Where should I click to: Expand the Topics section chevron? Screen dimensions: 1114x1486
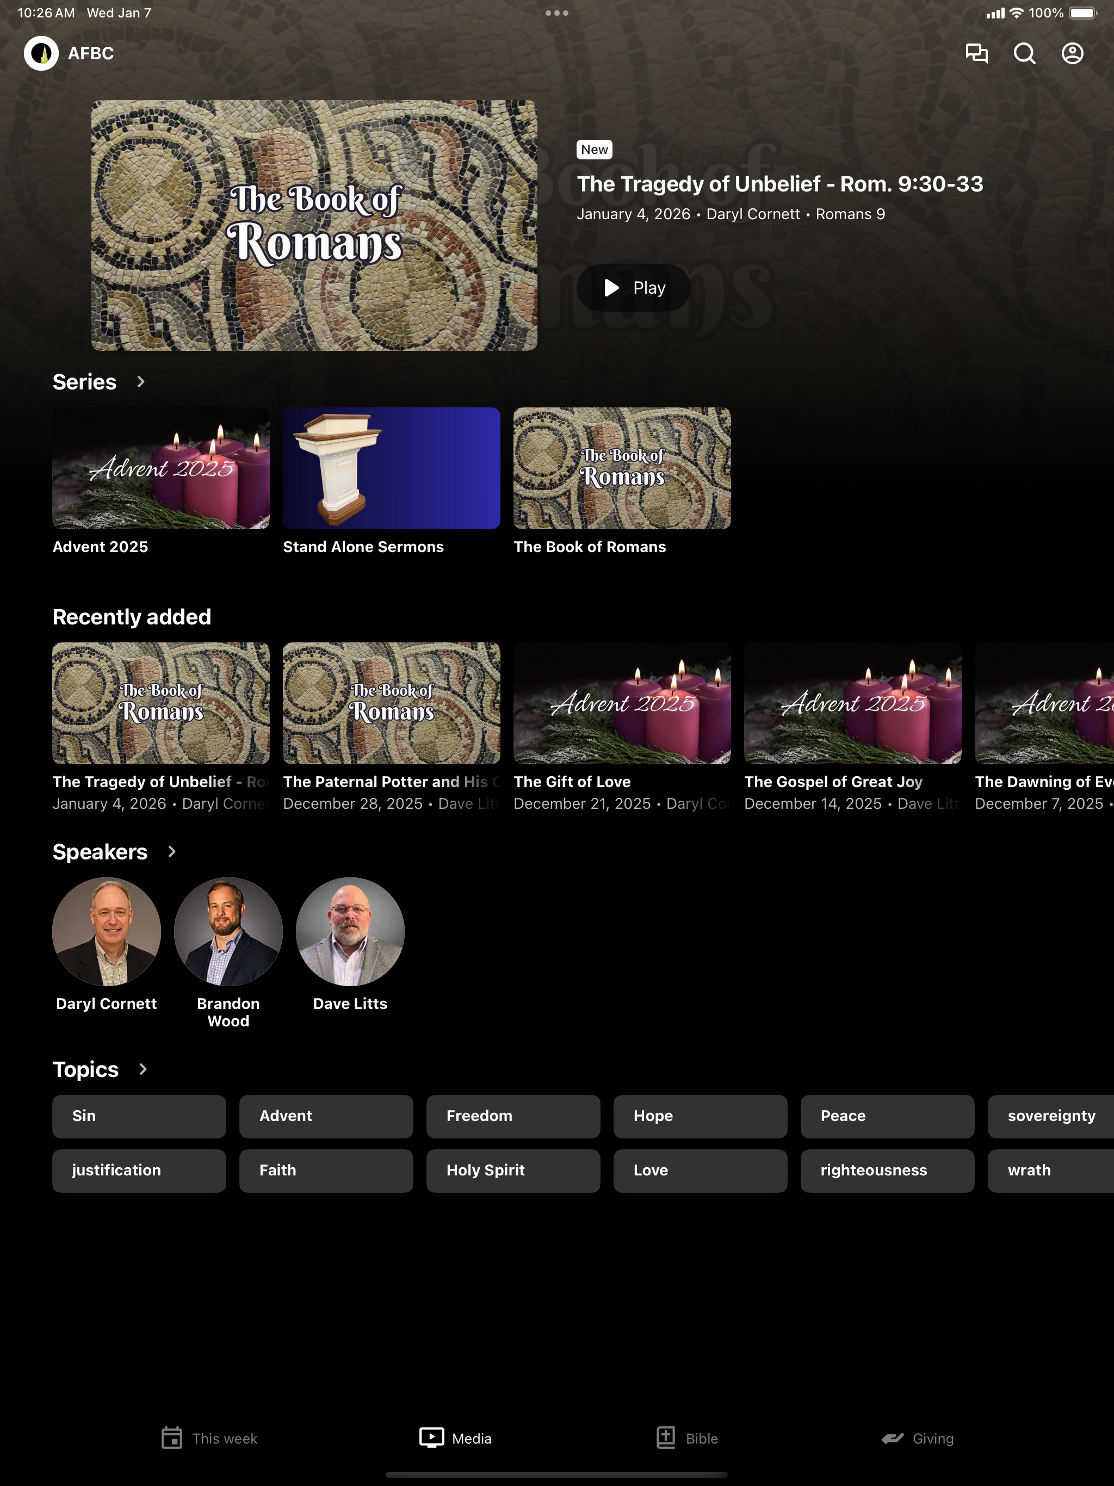pyautogui.click(x=143, y=1069)
